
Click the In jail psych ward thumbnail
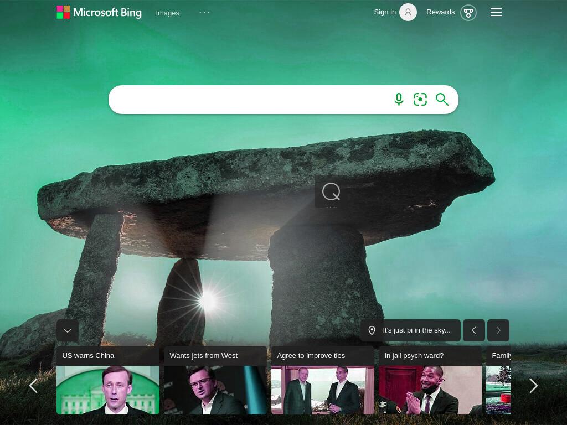[x=430, y=390]
